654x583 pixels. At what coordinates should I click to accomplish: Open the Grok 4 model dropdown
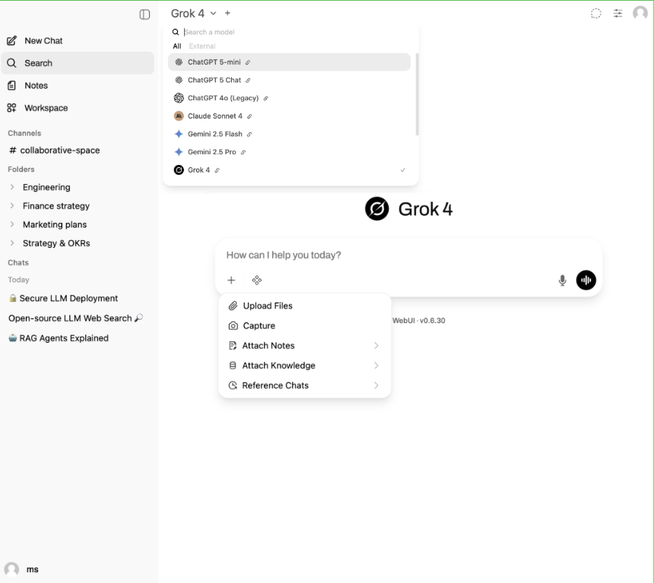tap(190, 13)
